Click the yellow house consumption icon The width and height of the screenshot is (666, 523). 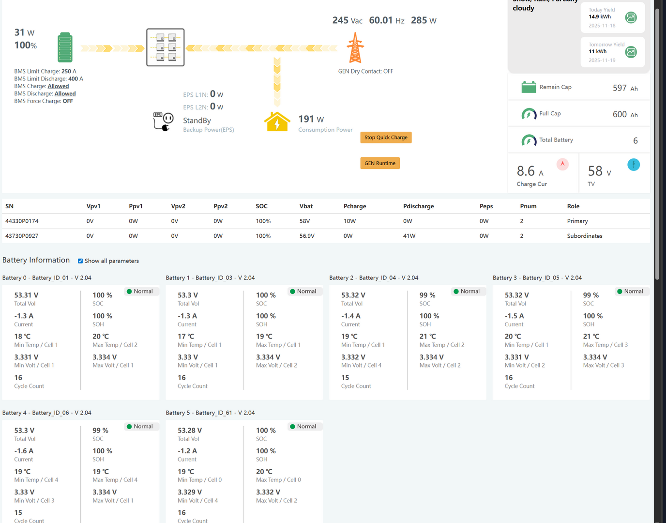coord(277,122)
